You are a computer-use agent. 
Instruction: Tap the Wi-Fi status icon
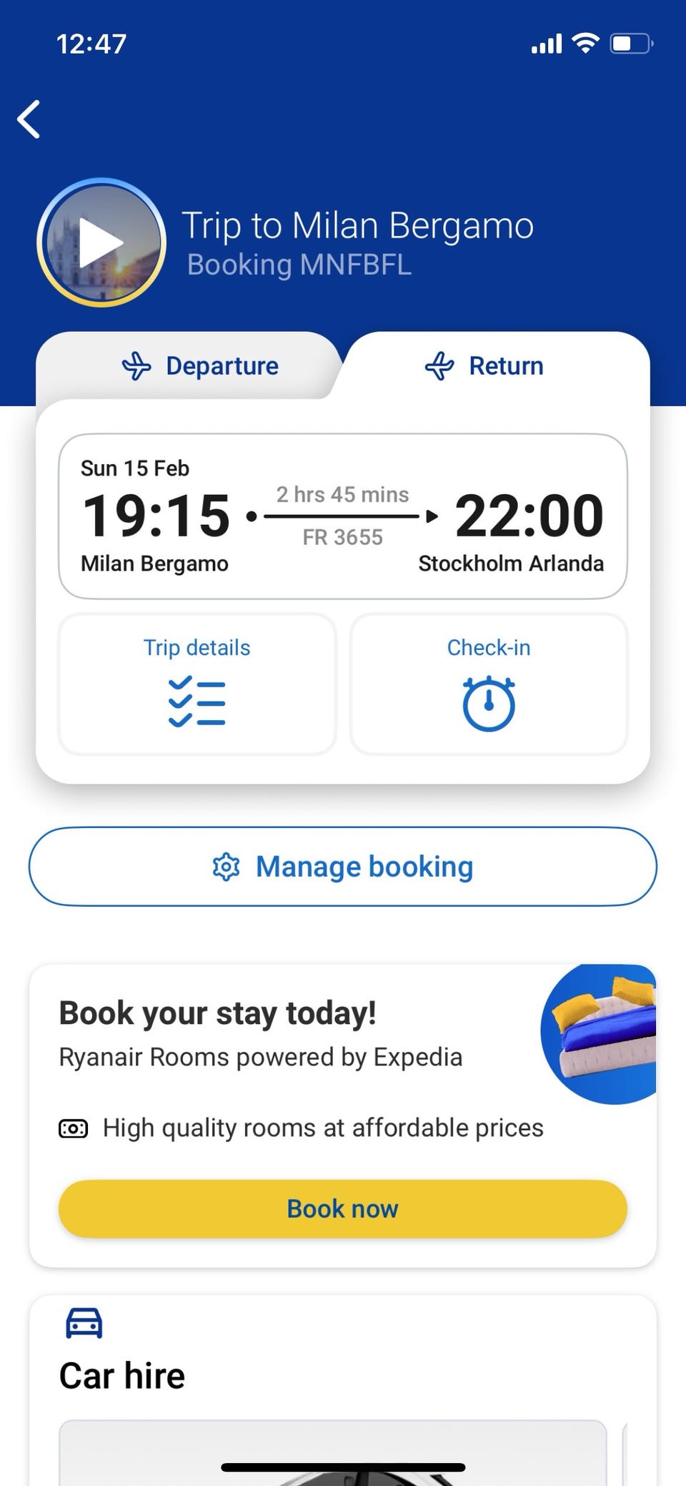pyautogui.click(x=585, y=44)
